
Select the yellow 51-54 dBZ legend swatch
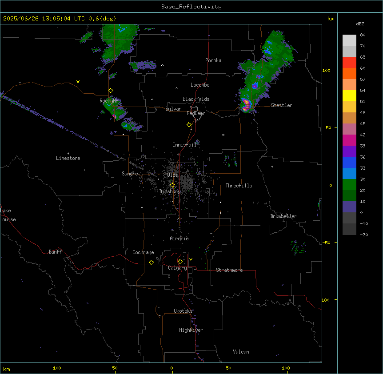coord(349,95)
